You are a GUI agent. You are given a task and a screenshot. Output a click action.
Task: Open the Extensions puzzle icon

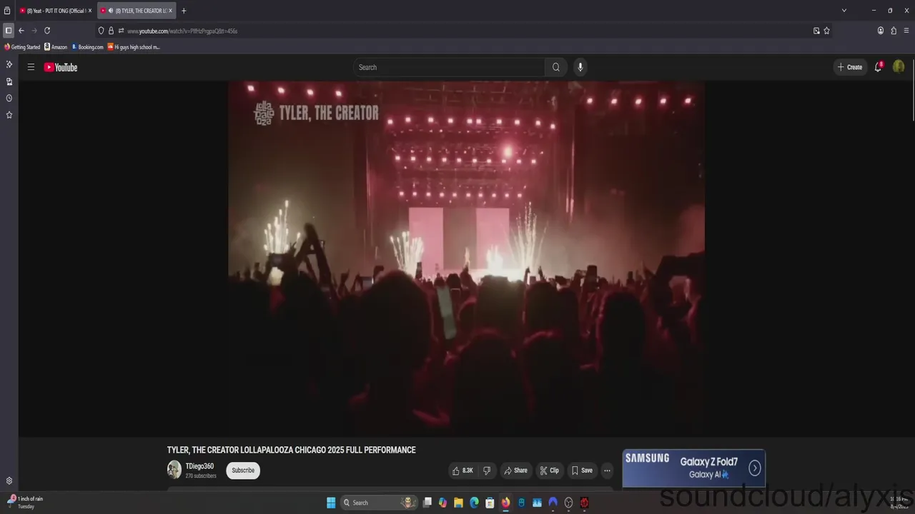tap(894, 31)
